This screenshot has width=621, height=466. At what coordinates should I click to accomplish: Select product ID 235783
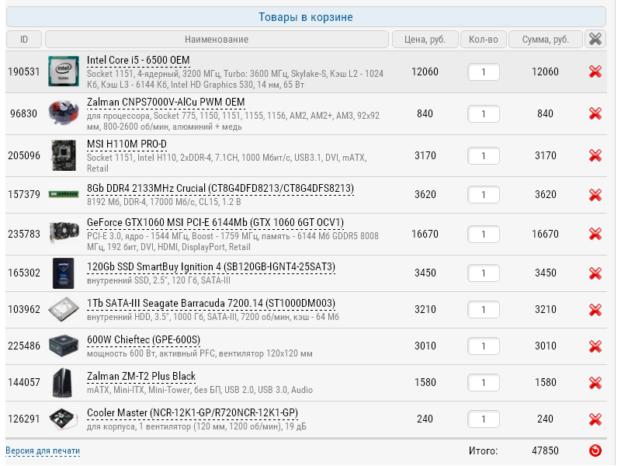click(x=24, y=234)
